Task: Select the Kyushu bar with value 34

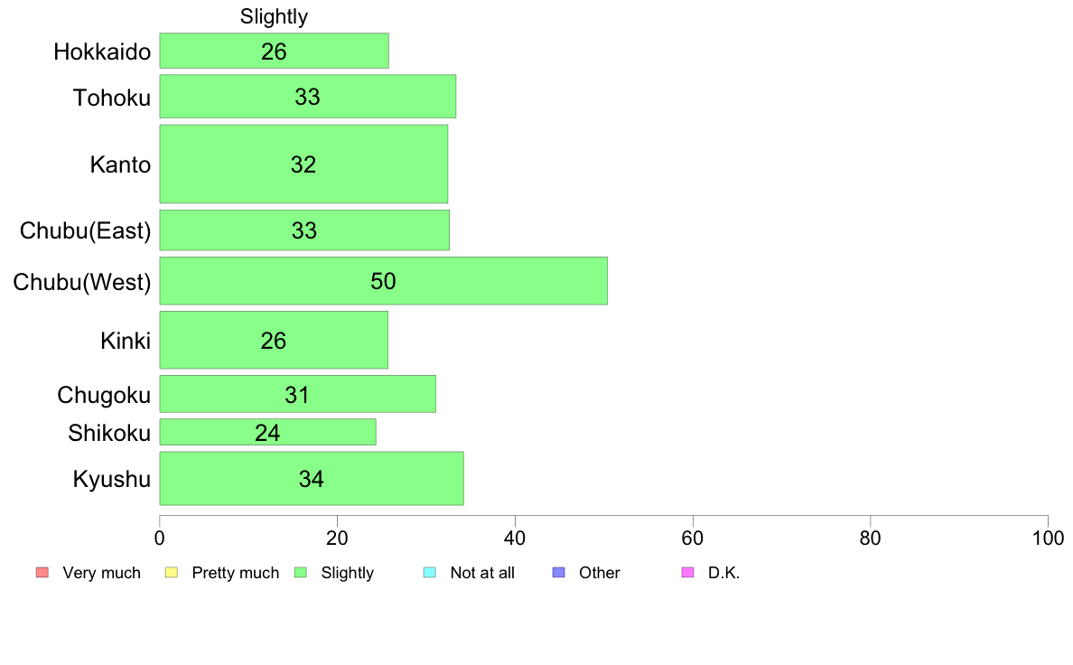Action: pyautogui.click(x=312, y=479)
